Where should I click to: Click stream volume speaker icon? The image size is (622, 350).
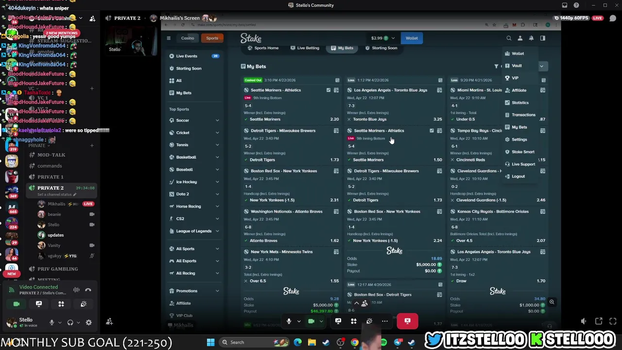584,321
